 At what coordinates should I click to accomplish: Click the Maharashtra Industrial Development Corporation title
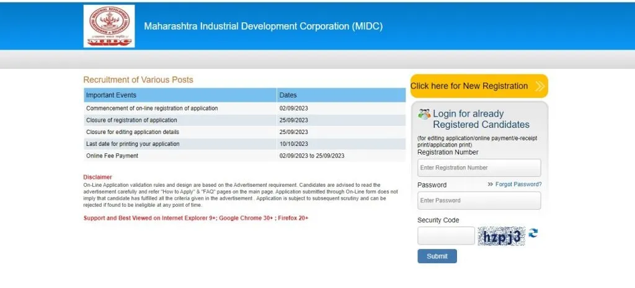[263, 26]
